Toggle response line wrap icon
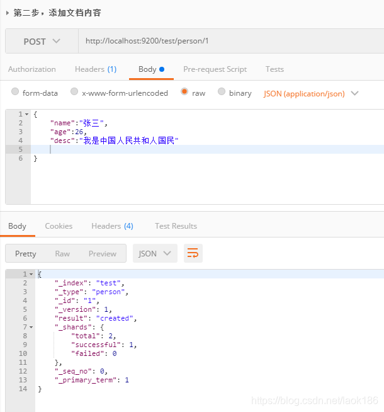The image size is (384, 412). [x=193, y=253]
